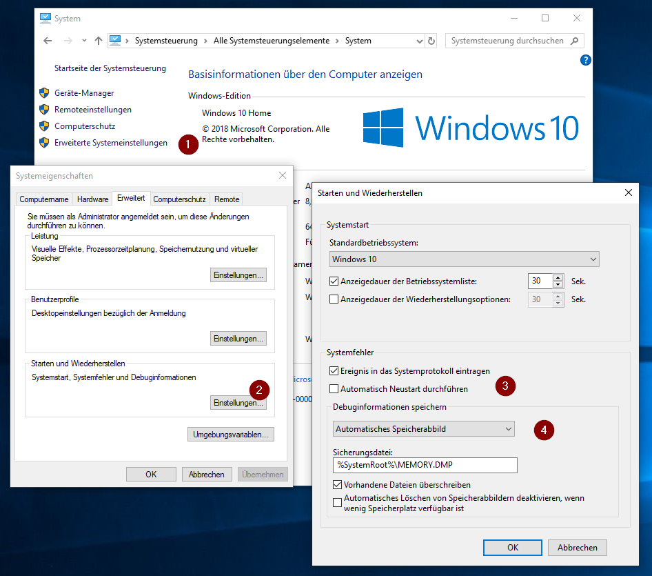Decrease Betriebssystemliste seconds with down arrow
Viewport: 652px width, 576px height.
pyautogui.click(x=558, y=285)
